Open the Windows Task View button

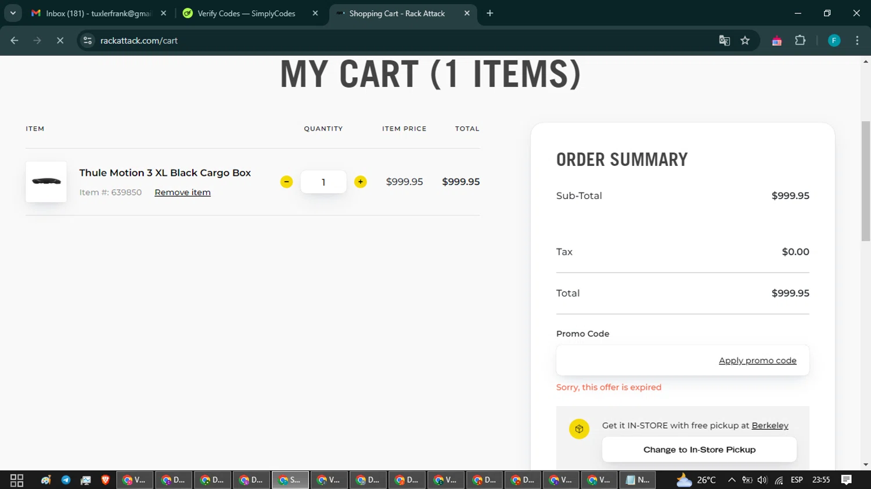(17, 480)
